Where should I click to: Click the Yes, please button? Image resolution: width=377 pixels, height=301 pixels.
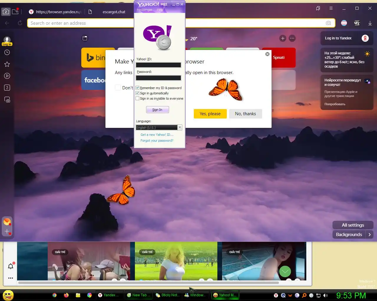[x=210, y=114]
